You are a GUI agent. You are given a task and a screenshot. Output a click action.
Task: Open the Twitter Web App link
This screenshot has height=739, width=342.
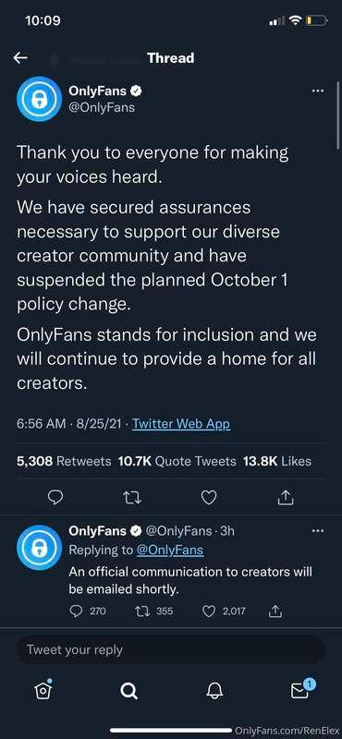click(x=181, y=424)
